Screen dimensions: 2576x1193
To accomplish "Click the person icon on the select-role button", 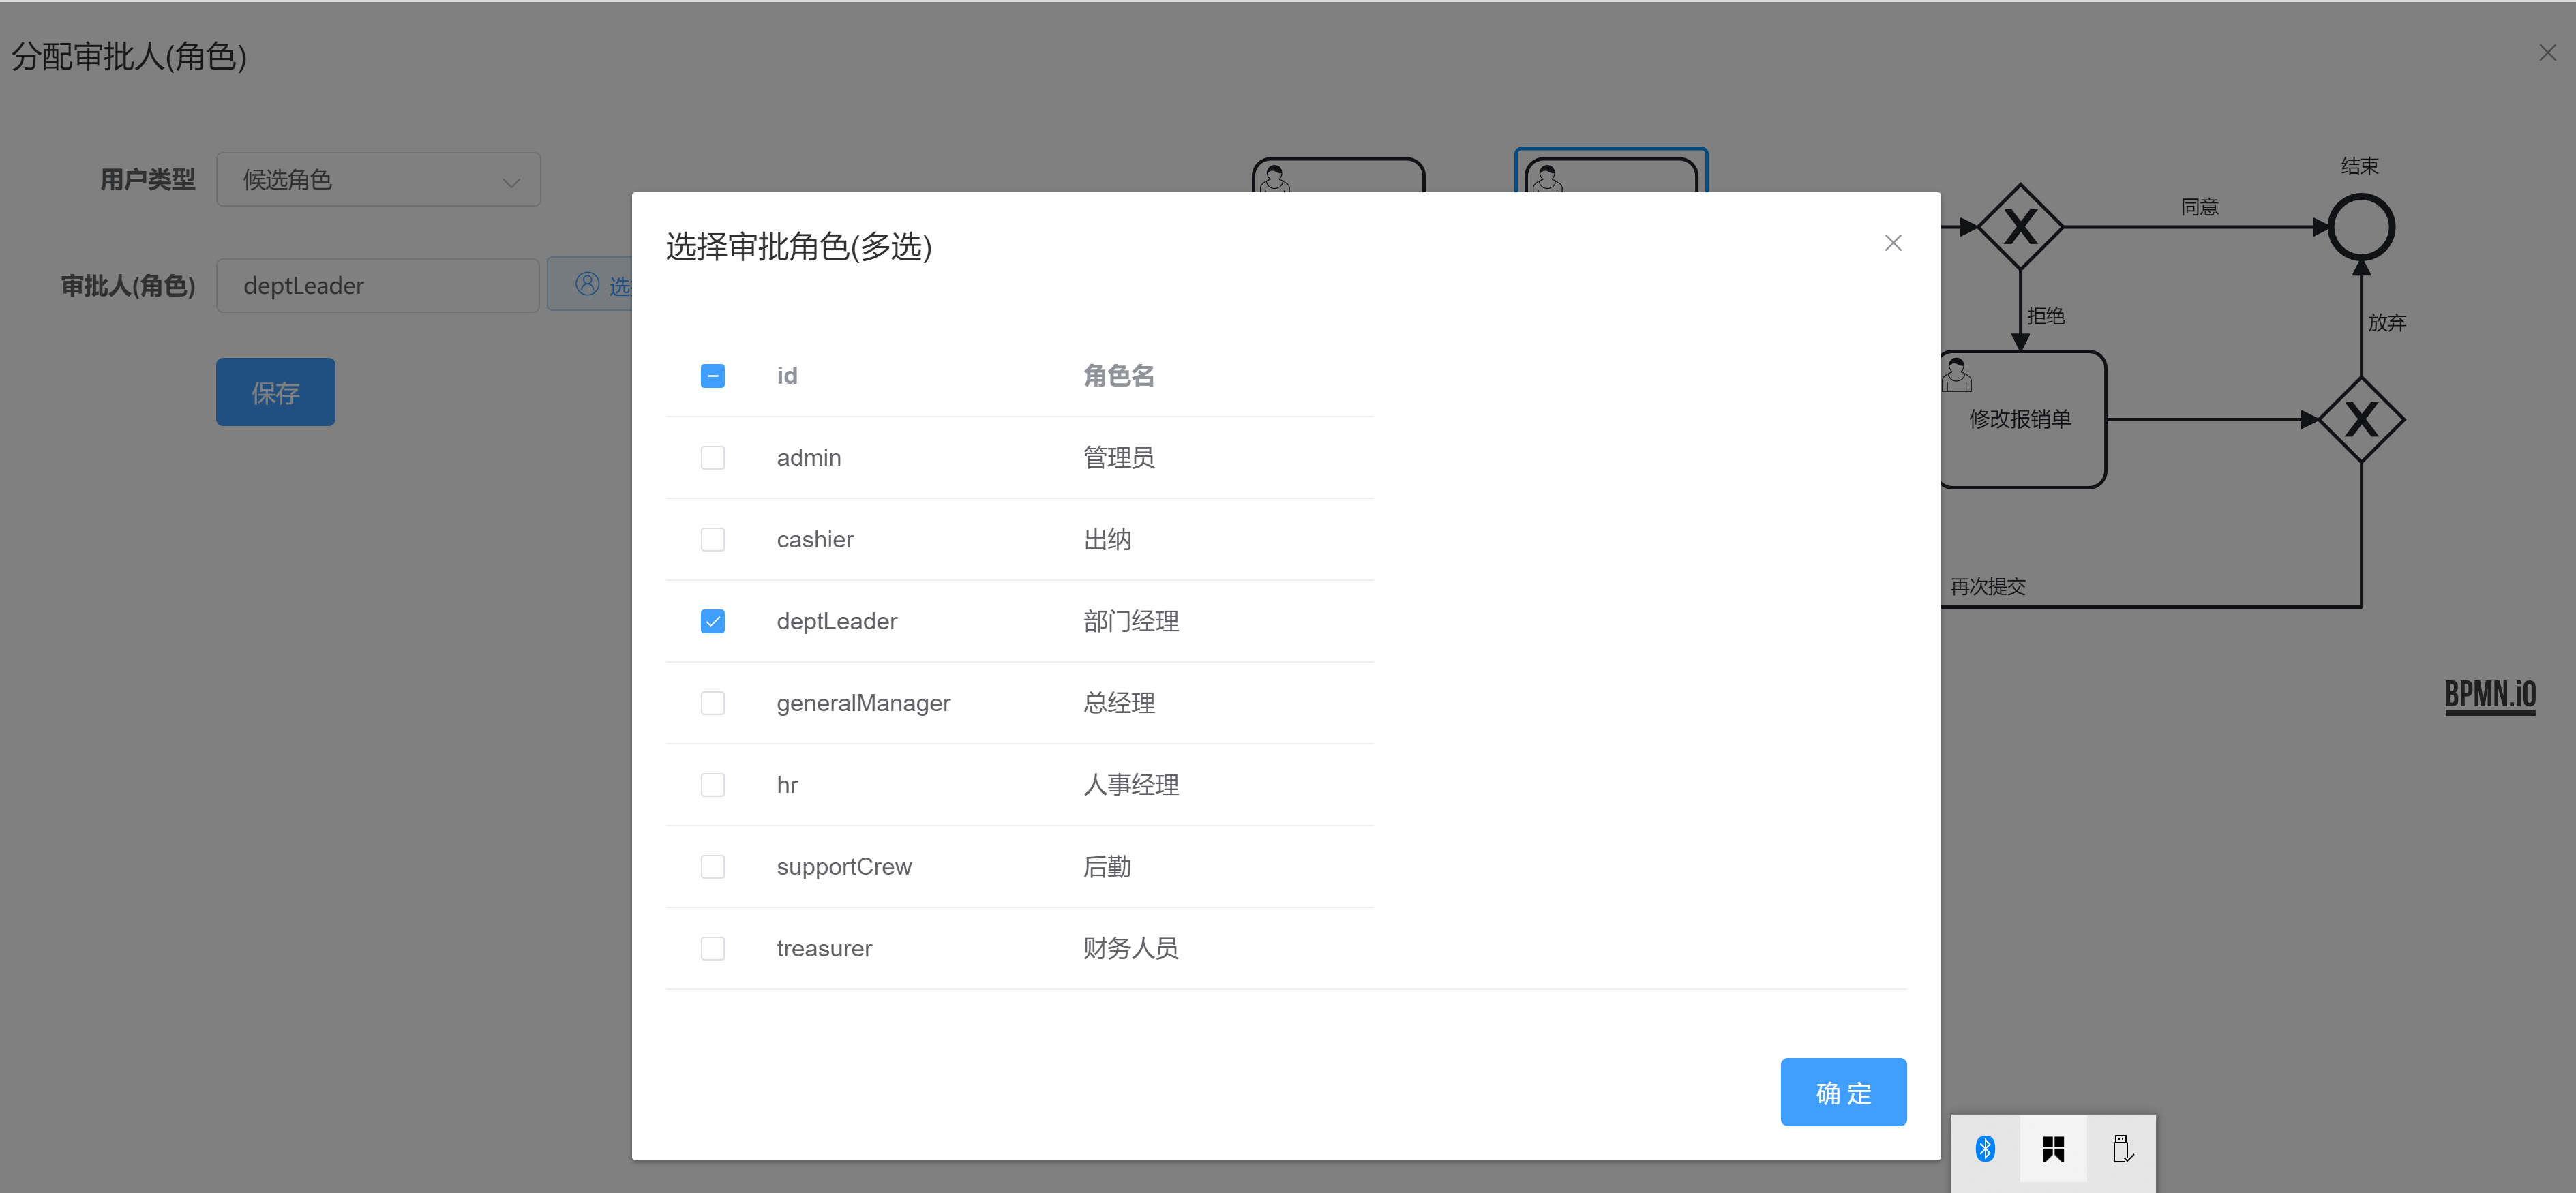I will click(587, 285).
